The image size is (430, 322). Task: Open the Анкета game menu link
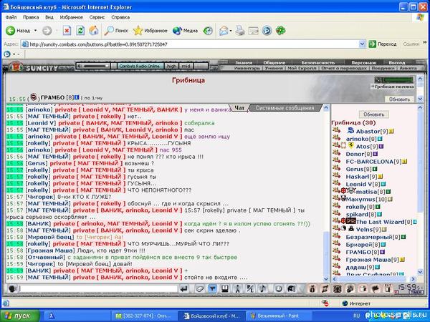pos(408,68)
